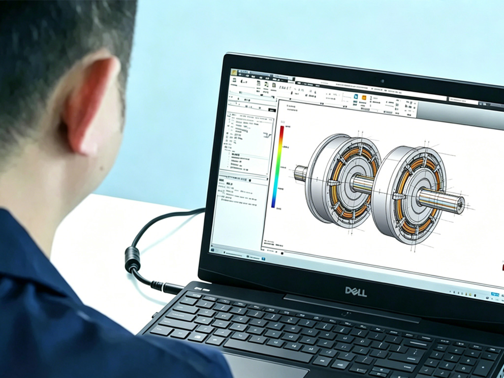Click the yellow application icon in the title bar

pos(234,72)
